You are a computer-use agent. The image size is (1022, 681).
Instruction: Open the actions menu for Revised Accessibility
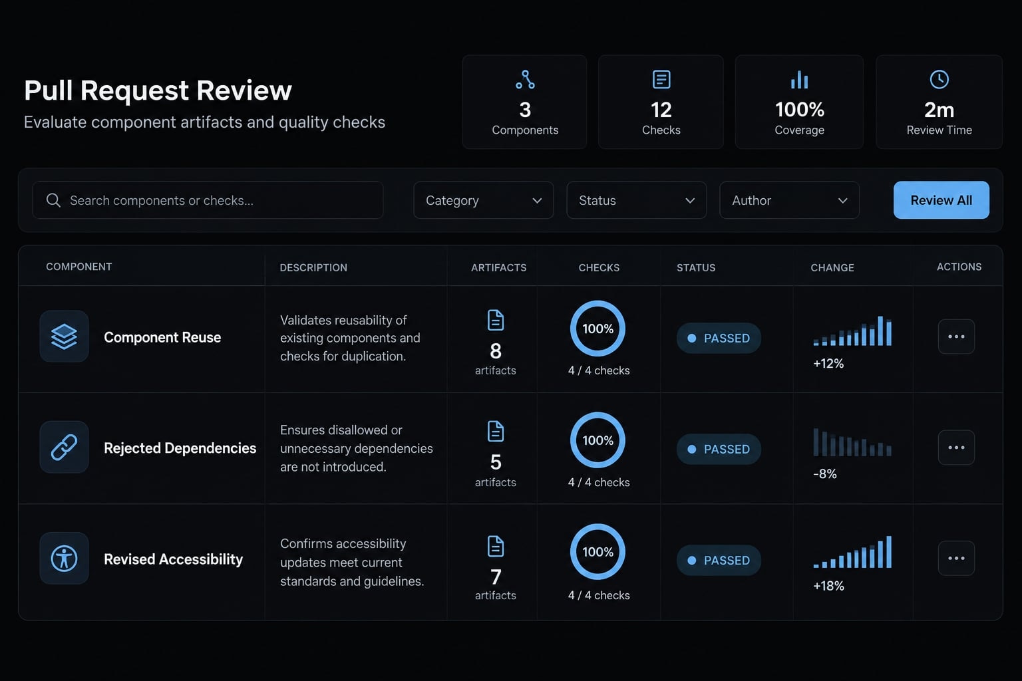[x=956, y=558]
